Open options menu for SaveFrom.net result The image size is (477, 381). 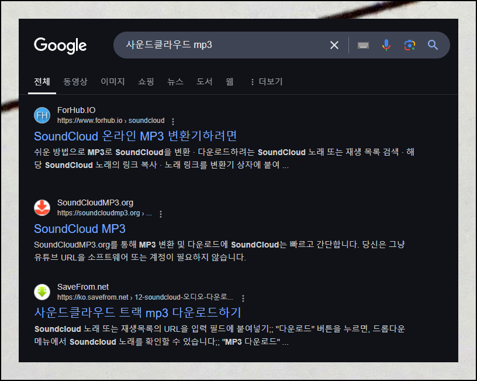pyautogui.click(x=243, y=298)
